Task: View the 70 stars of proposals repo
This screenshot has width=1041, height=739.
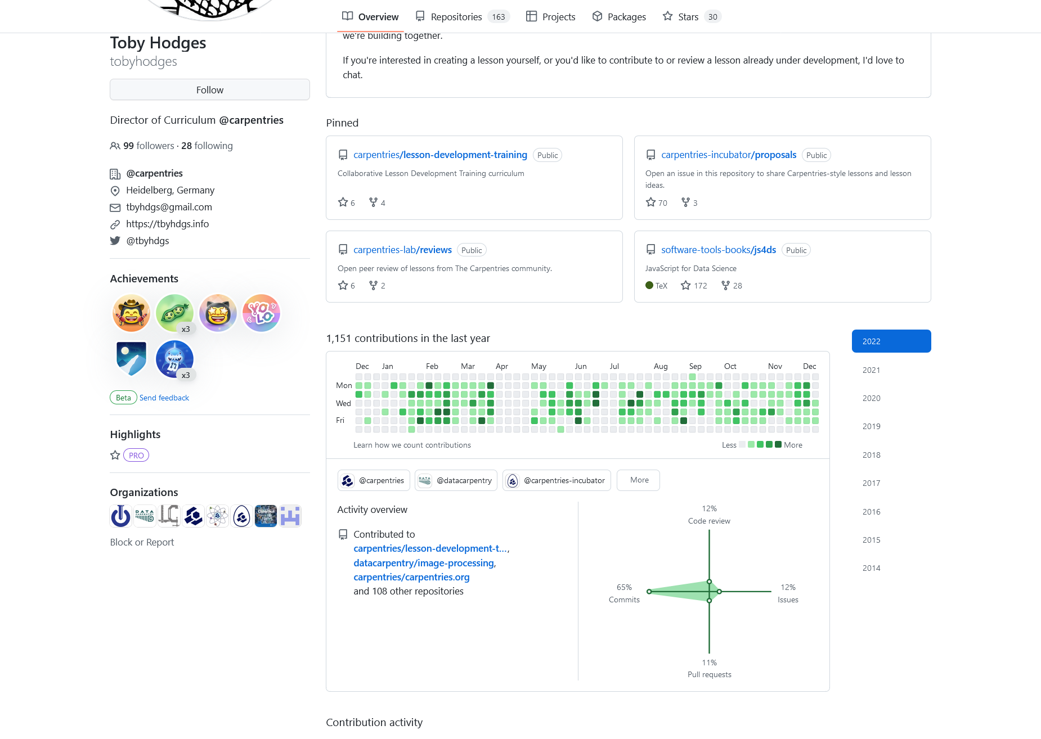Action: tap(657, 202)
